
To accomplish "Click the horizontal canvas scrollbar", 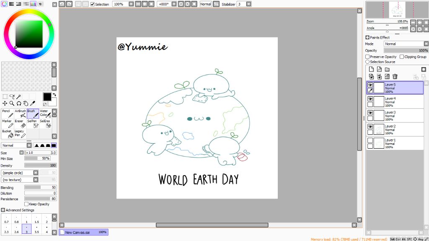I will (x=212, y=225).
